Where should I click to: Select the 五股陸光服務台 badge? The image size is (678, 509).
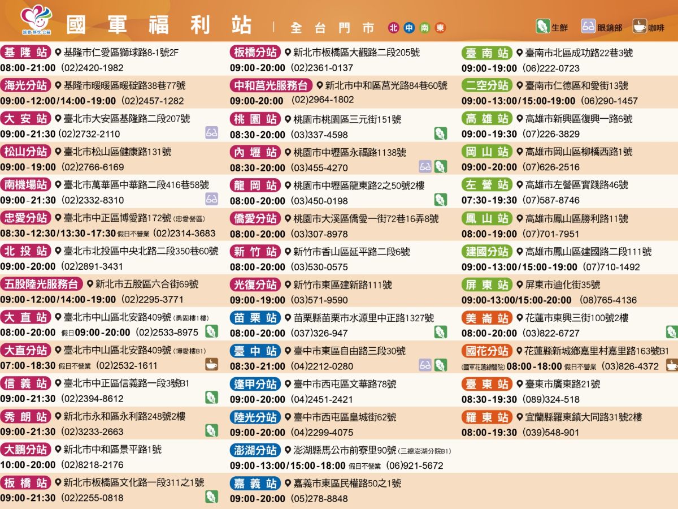42,284
